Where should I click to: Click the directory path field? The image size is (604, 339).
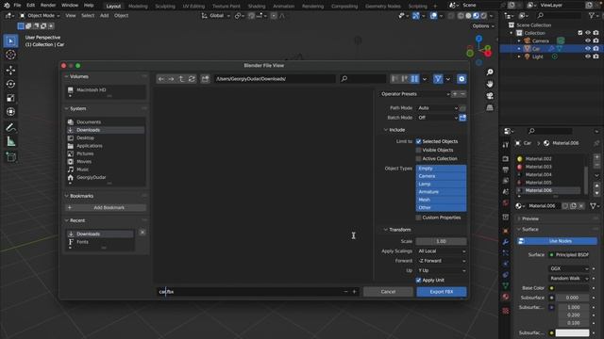coord(275,79)
